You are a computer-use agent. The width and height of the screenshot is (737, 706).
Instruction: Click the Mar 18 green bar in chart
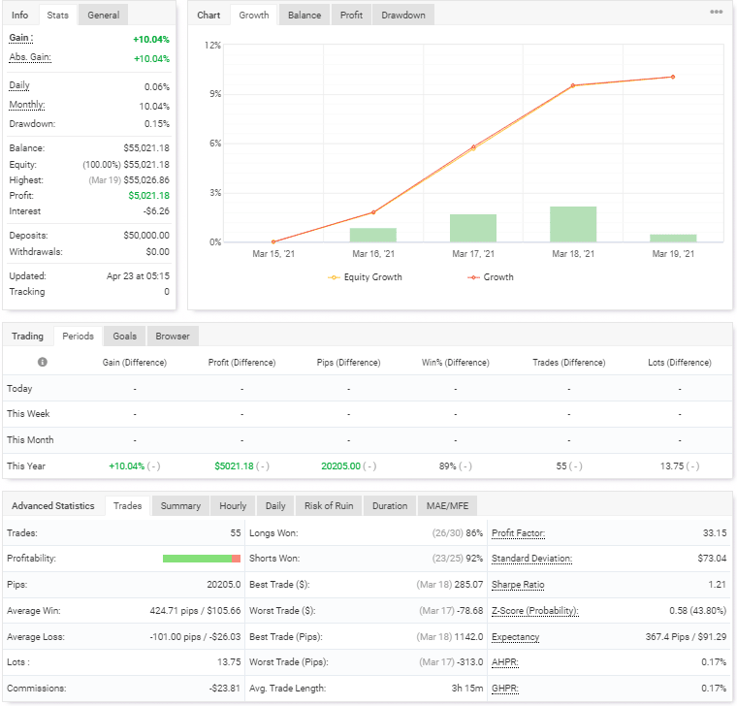pyautogui.click(x=573, y=224)
